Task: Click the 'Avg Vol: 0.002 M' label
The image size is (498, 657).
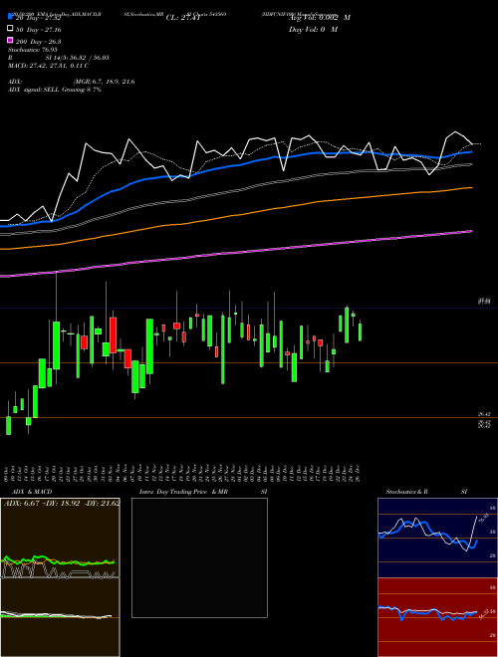Action: [320, 18]
